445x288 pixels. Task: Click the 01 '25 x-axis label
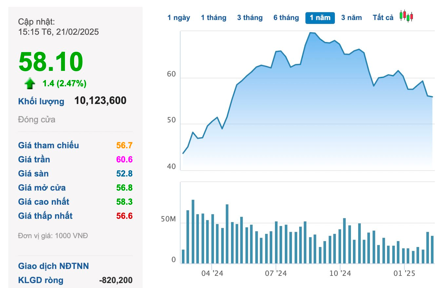tap(404, 273)
